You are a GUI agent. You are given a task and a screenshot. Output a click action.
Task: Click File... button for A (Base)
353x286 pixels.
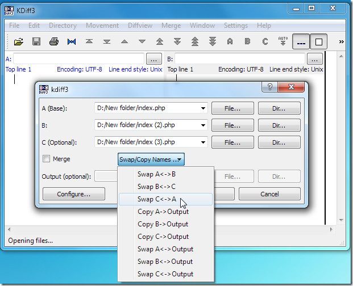(x=232, y=108)
